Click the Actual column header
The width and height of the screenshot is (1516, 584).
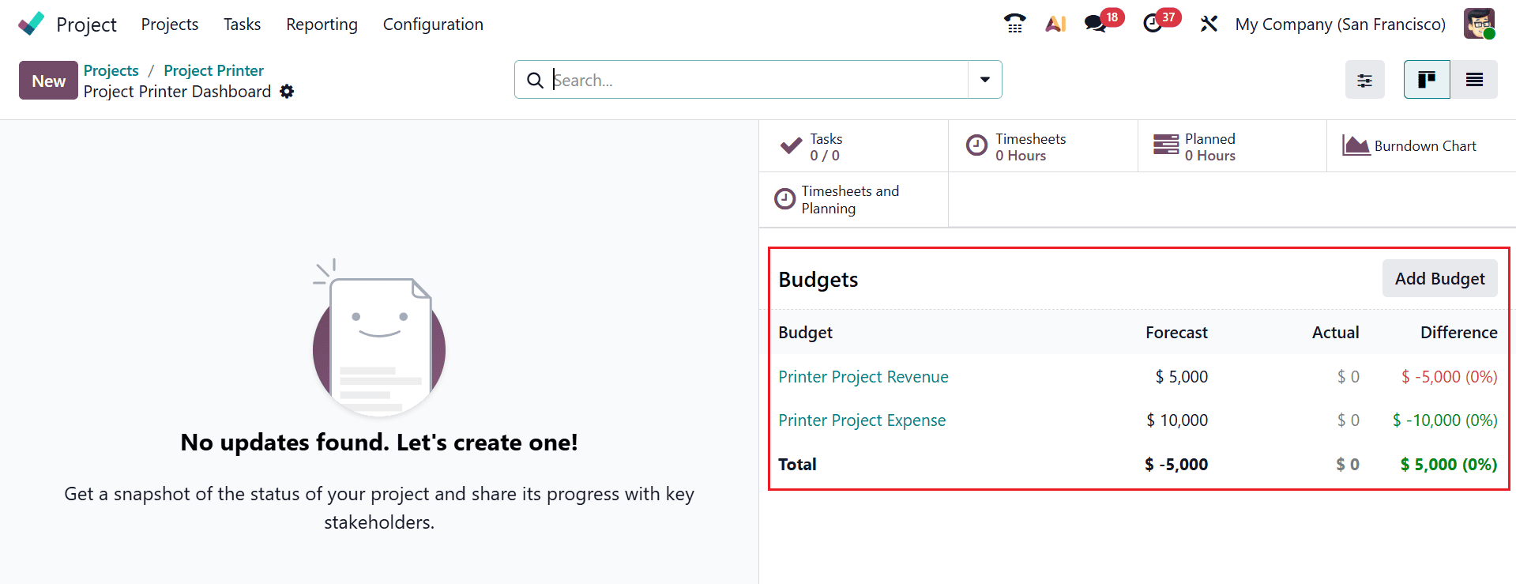point(1335,333)
